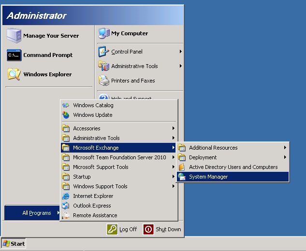Click the Administrative Tools folder icon in programs
This screenshot has width=306, height=251.
[66, 138]
